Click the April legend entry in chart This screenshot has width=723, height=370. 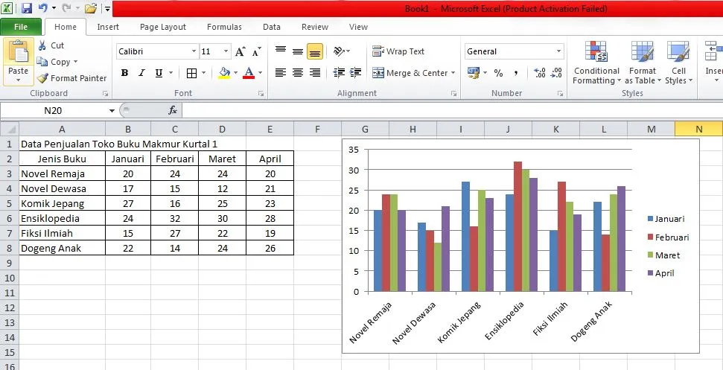(x=660, y=273)
